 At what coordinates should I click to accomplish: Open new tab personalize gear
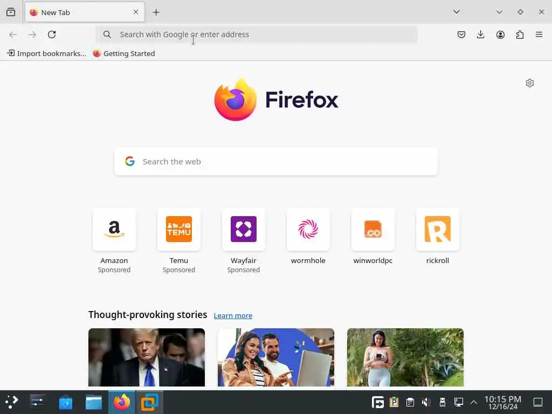[530, 83]
